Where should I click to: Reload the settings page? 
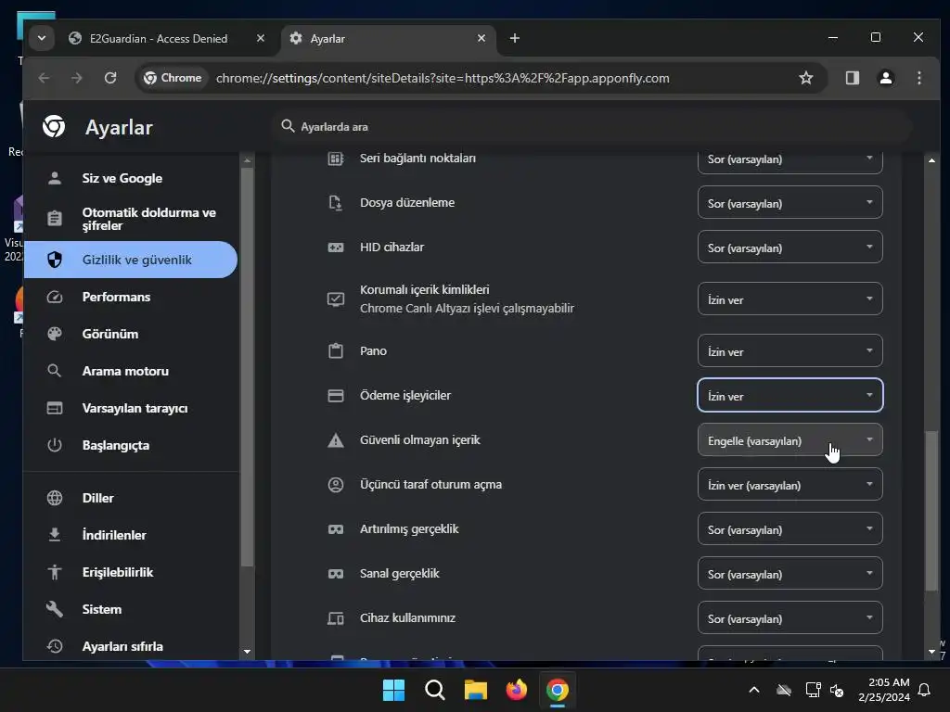(110, 78)
